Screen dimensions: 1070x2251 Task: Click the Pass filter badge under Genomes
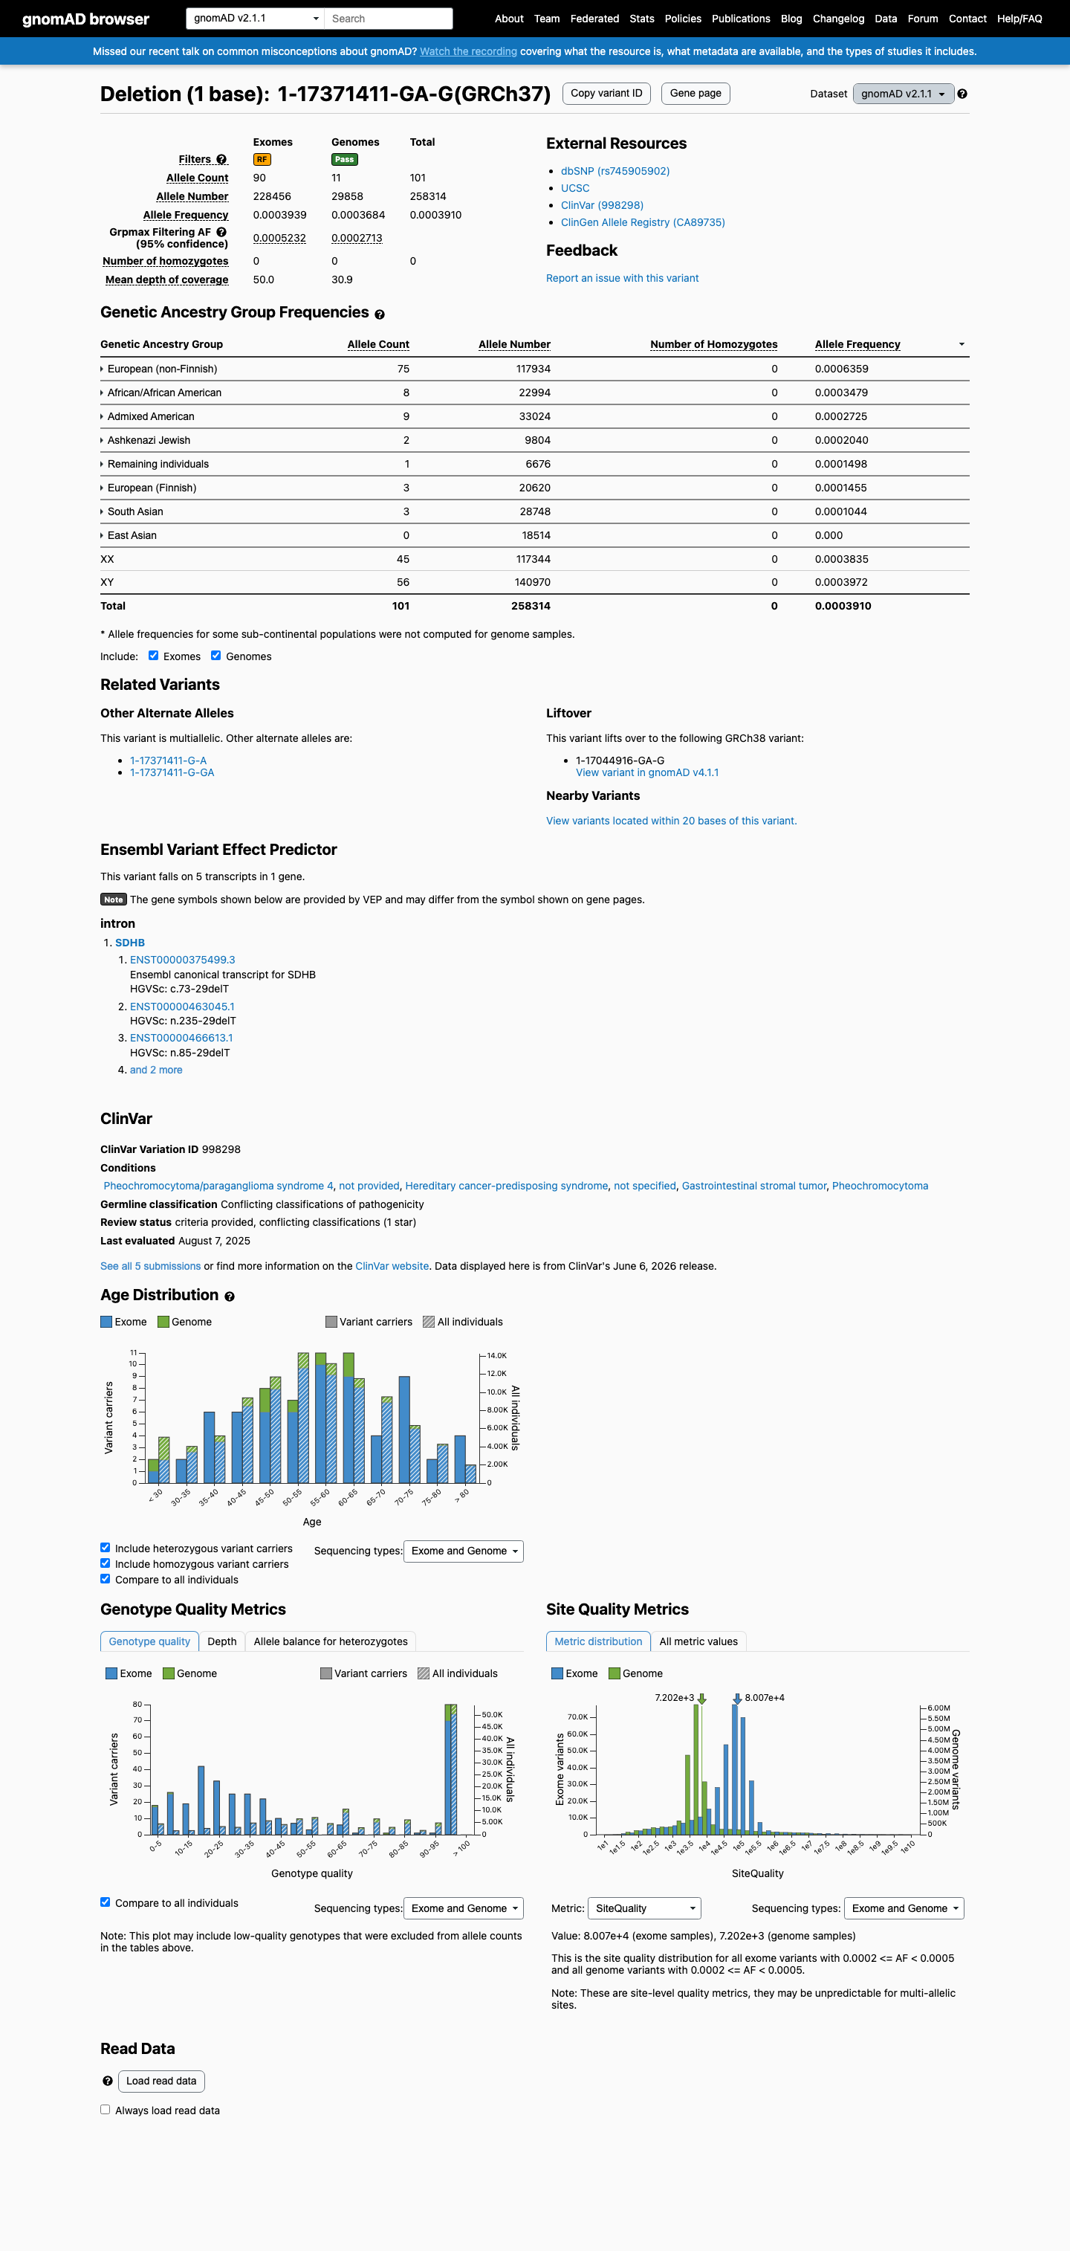345,159
